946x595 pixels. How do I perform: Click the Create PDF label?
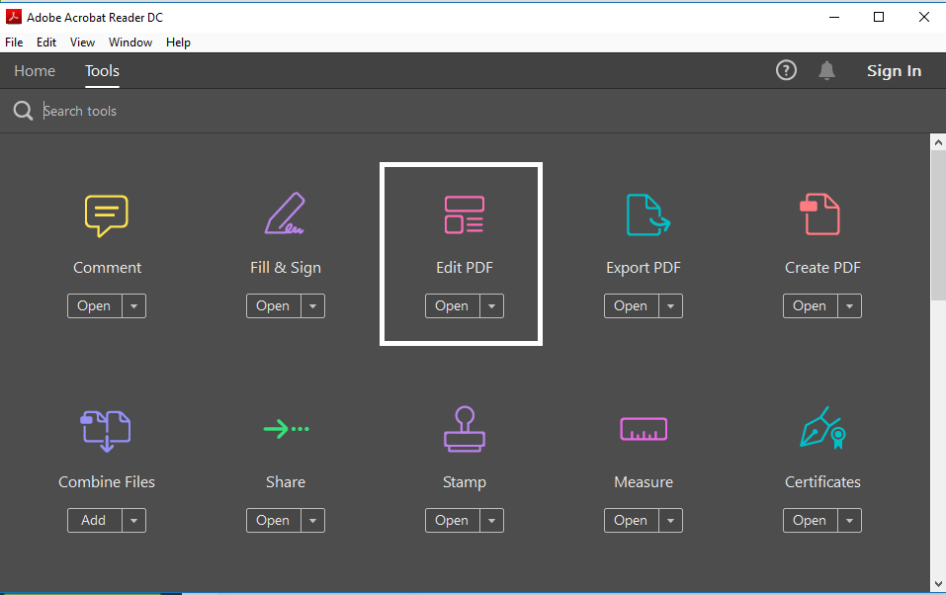822,267
